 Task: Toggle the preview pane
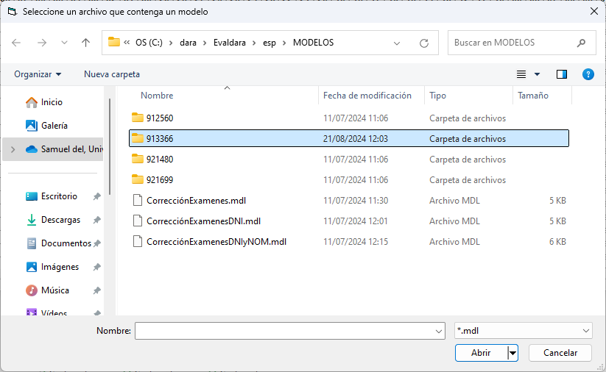click(562, 74)
